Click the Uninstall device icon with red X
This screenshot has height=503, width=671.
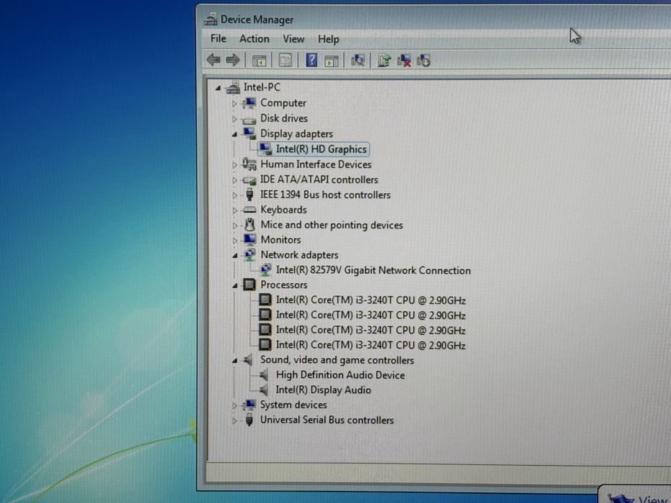pos(403,60)
